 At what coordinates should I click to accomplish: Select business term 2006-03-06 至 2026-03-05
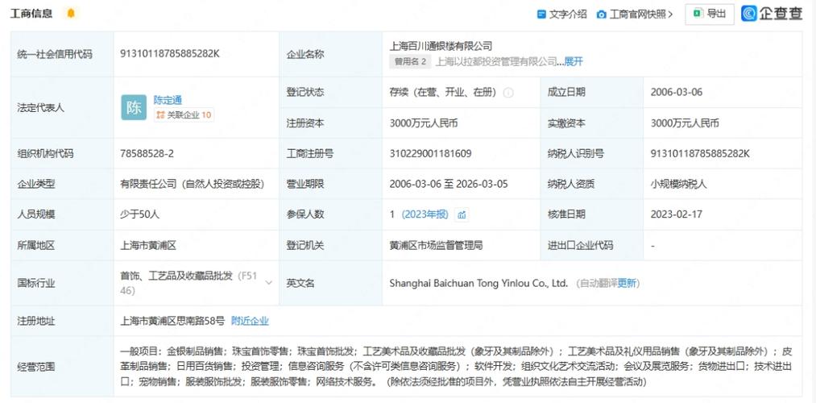449,184
